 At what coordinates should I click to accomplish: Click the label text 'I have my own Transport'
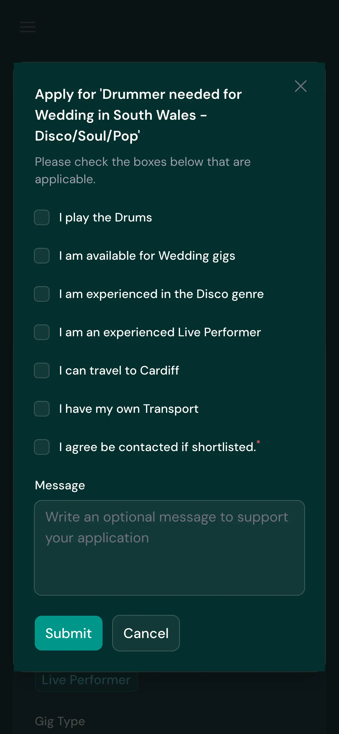coord(129,409)
